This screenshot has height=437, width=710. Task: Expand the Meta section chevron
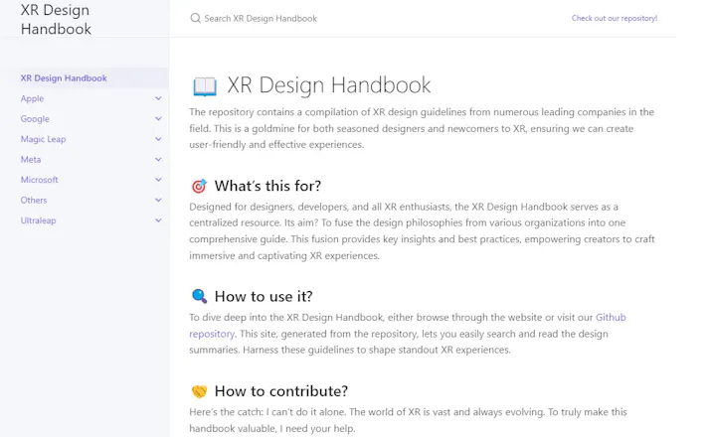click(x=158, y=159)
